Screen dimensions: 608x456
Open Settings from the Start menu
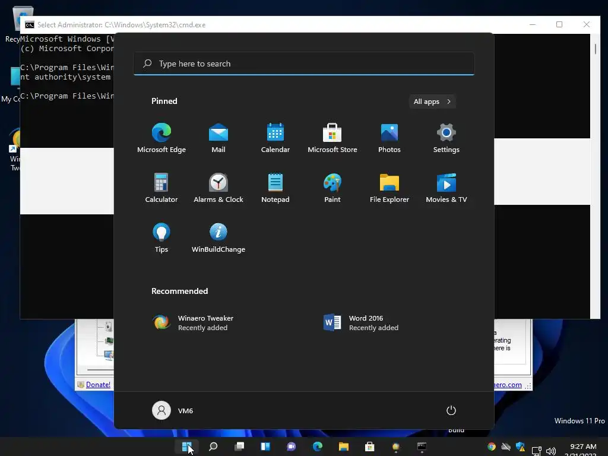point(446,138)
